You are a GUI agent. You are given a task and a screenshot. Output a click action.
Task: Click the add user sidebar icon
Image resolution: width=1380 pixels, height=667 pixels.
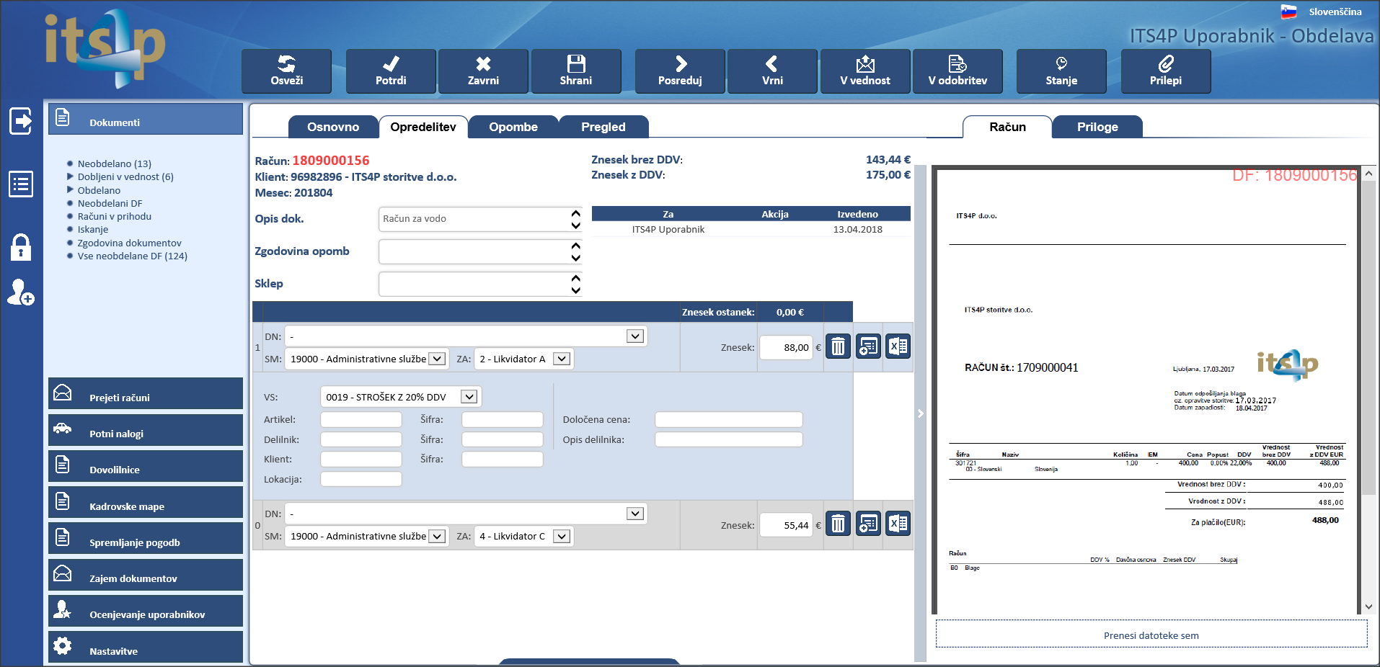coord(21,292)
